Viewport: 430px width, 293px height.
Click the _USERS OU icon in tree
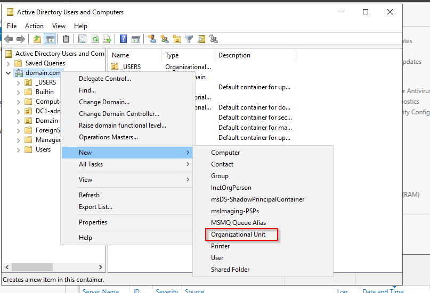click(x=28, y=82)
